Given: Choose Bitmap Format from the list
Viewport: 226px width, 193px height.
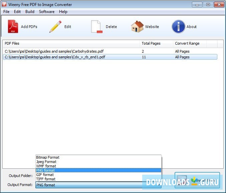Looking at the screenshot, I should click(98, 157).
